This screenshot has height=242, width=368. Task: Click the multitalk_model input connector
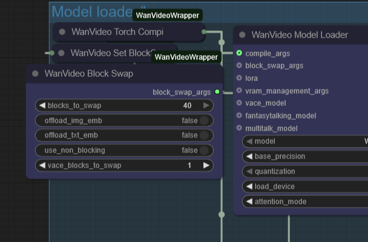239,128
